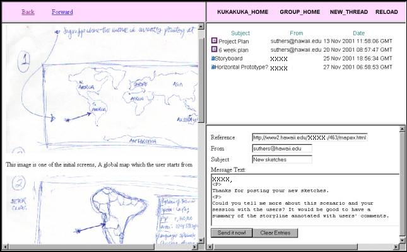Click the message form scroll-up arrow

pyautogui.click(x=403, y=130)
